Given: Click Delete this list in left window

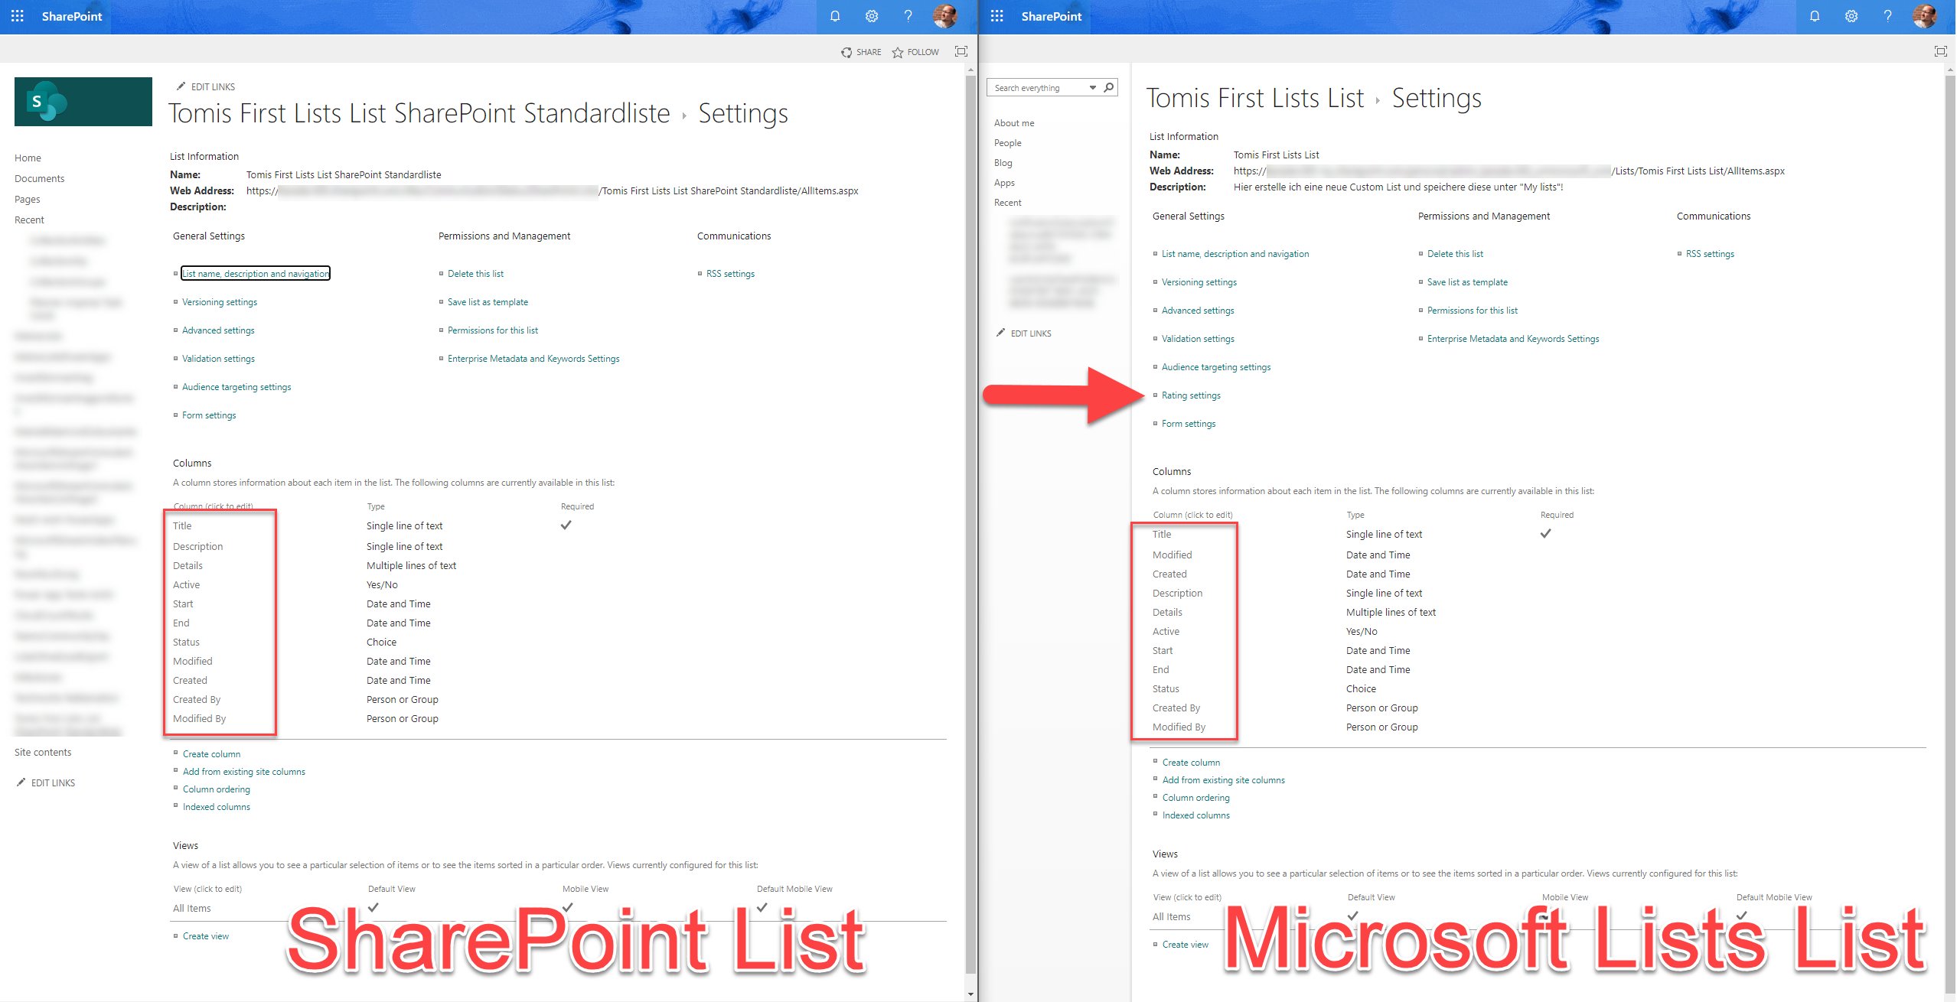Looking at the screenshot, I should [x=475, y=273].
